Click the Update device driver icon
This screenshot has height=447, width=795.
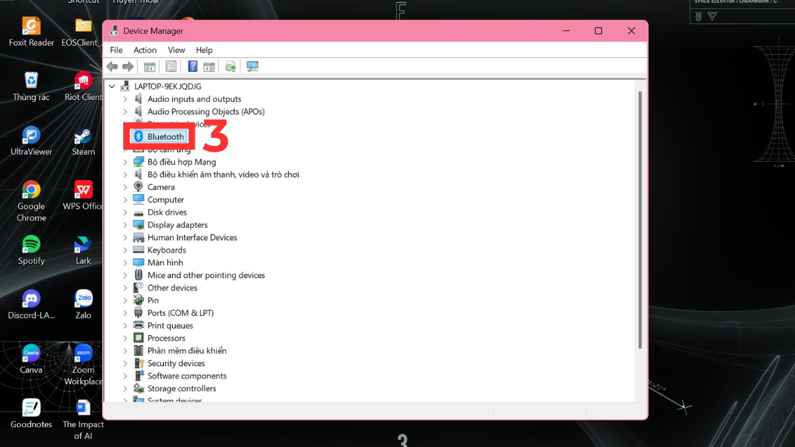[231, 66]
